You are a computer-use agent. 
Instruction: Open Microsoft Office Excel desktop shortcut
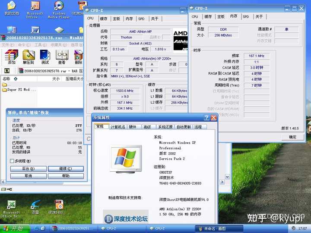11,209
